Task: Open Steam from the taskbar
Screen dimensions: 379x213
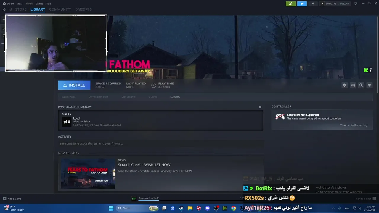Action: (181, 208)
